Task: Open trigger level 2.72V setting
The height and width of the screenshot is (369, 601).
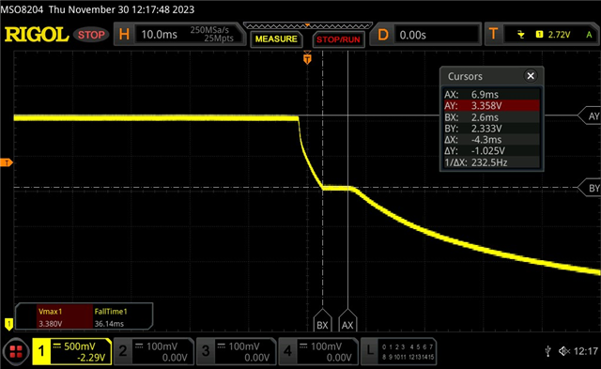Action: pos(559,35)
